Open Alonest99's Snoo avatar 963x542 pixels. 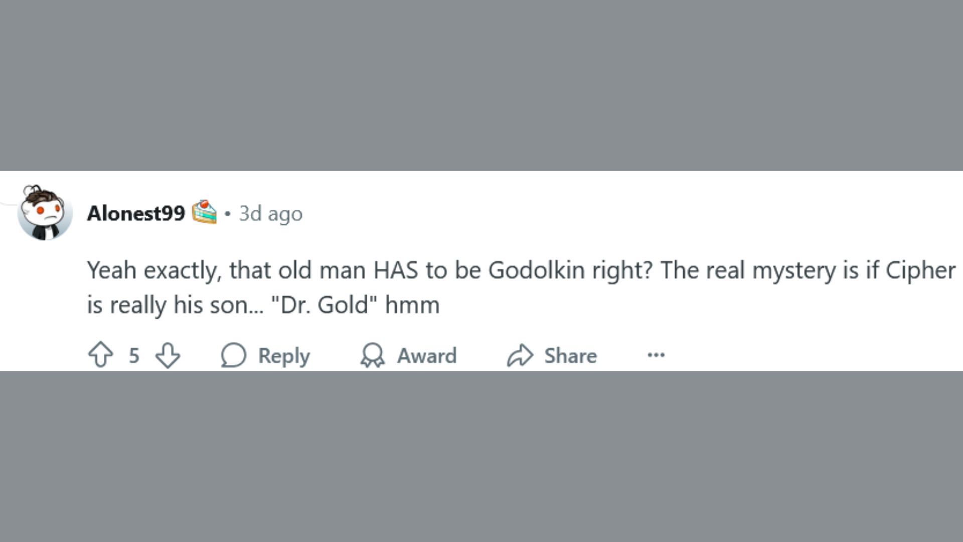pos(45,212)
